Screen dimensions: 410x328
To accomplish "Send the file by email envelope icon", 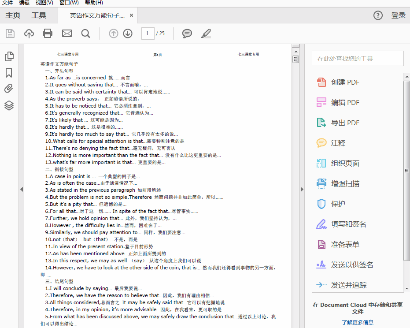I will point(66,34).
